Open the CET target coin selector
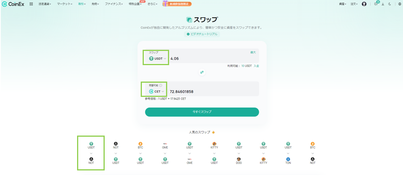This screenshot has width=403, height=180. click(156, 92)
